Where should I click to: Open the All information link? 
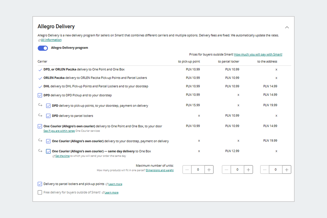point(51,40)
